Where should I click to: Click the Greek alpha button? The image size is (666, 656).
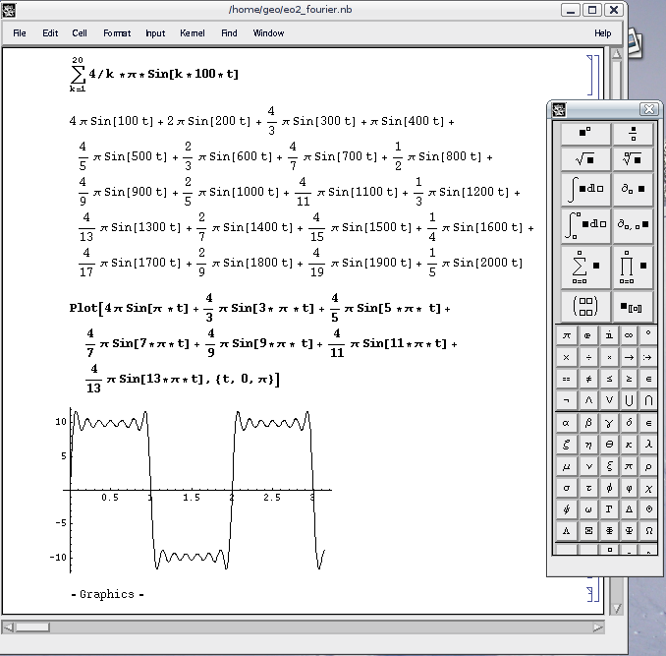567,423
